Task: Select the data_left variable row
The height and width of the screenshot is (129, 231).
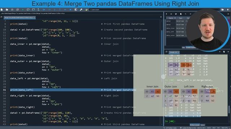Action: pyautogui.click(x=176, y=32)
